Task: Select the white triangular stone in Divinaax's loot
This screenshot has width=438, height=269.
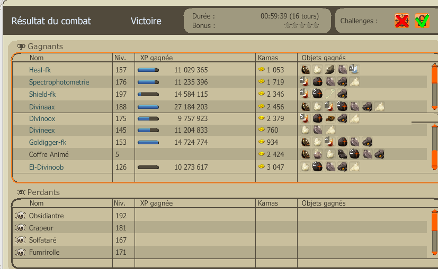Action: tap(379, 106)
